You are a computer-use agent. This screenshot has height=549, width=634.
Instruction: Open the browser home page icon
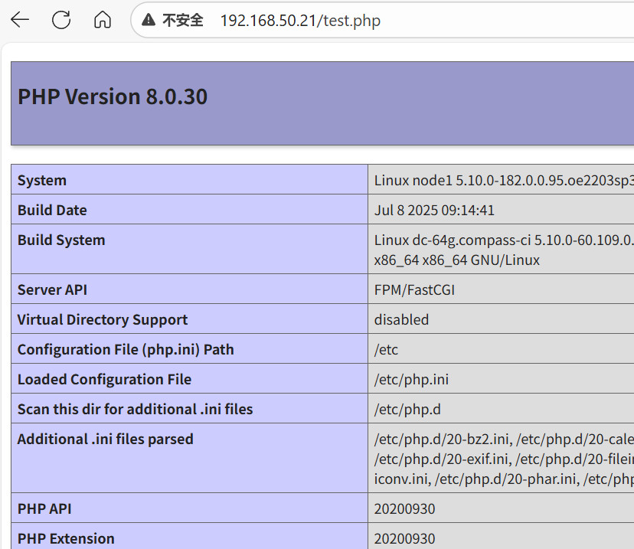tap(103, 19)
